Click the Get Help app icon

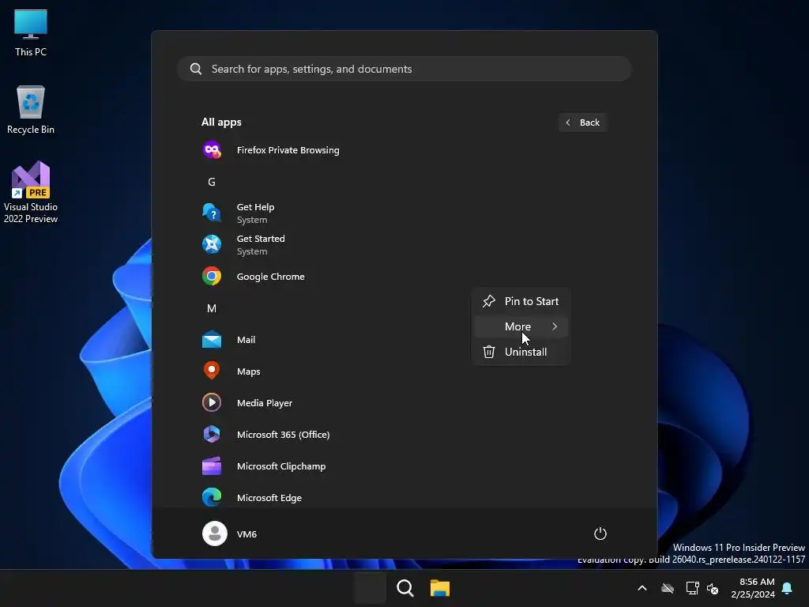[212, 213]
